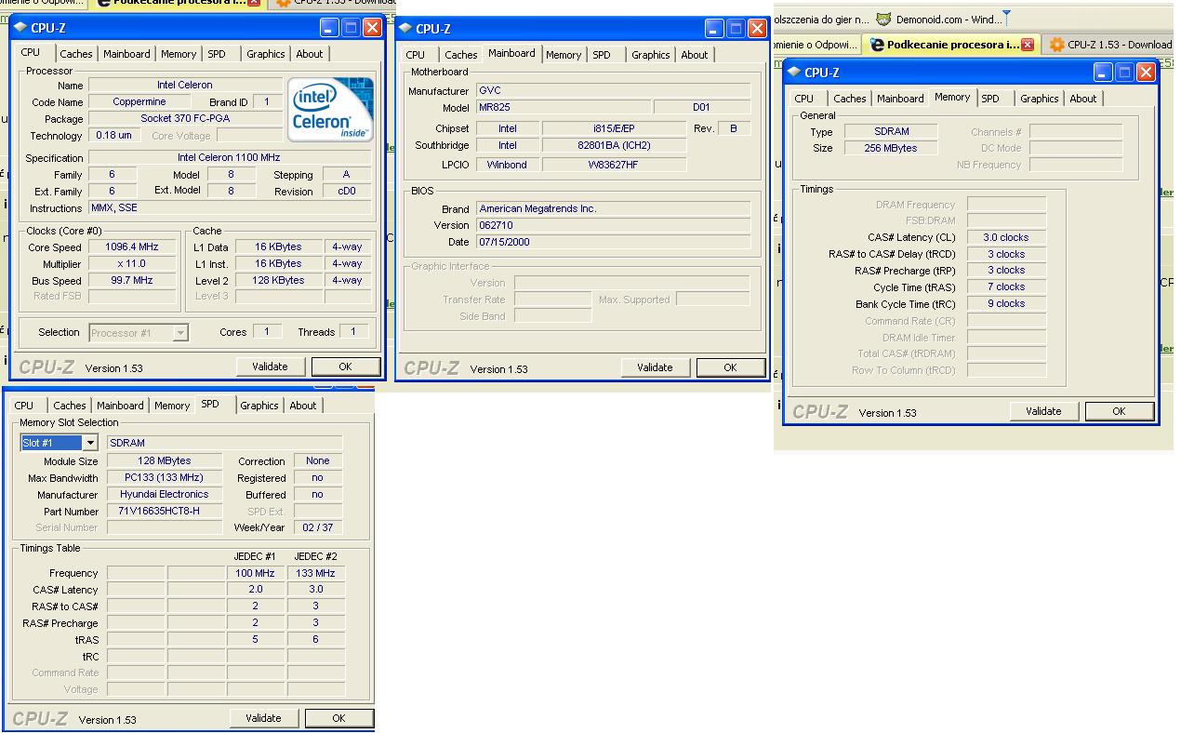Click the motherboard Manufacturer value GVC

click(x=613, y=91)
